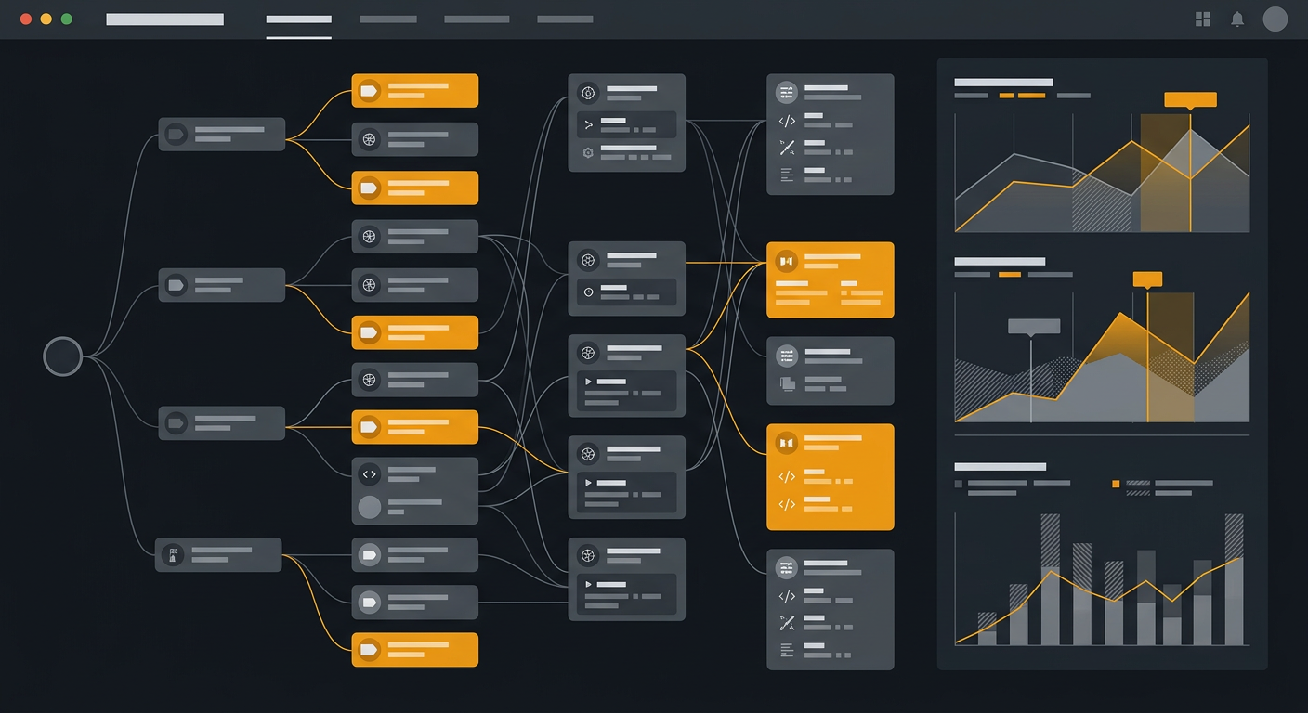Click the magic wand icon in the topmost right card
Image resolution: width=1308 pixels, height=713 pixels.
[787, 147]
